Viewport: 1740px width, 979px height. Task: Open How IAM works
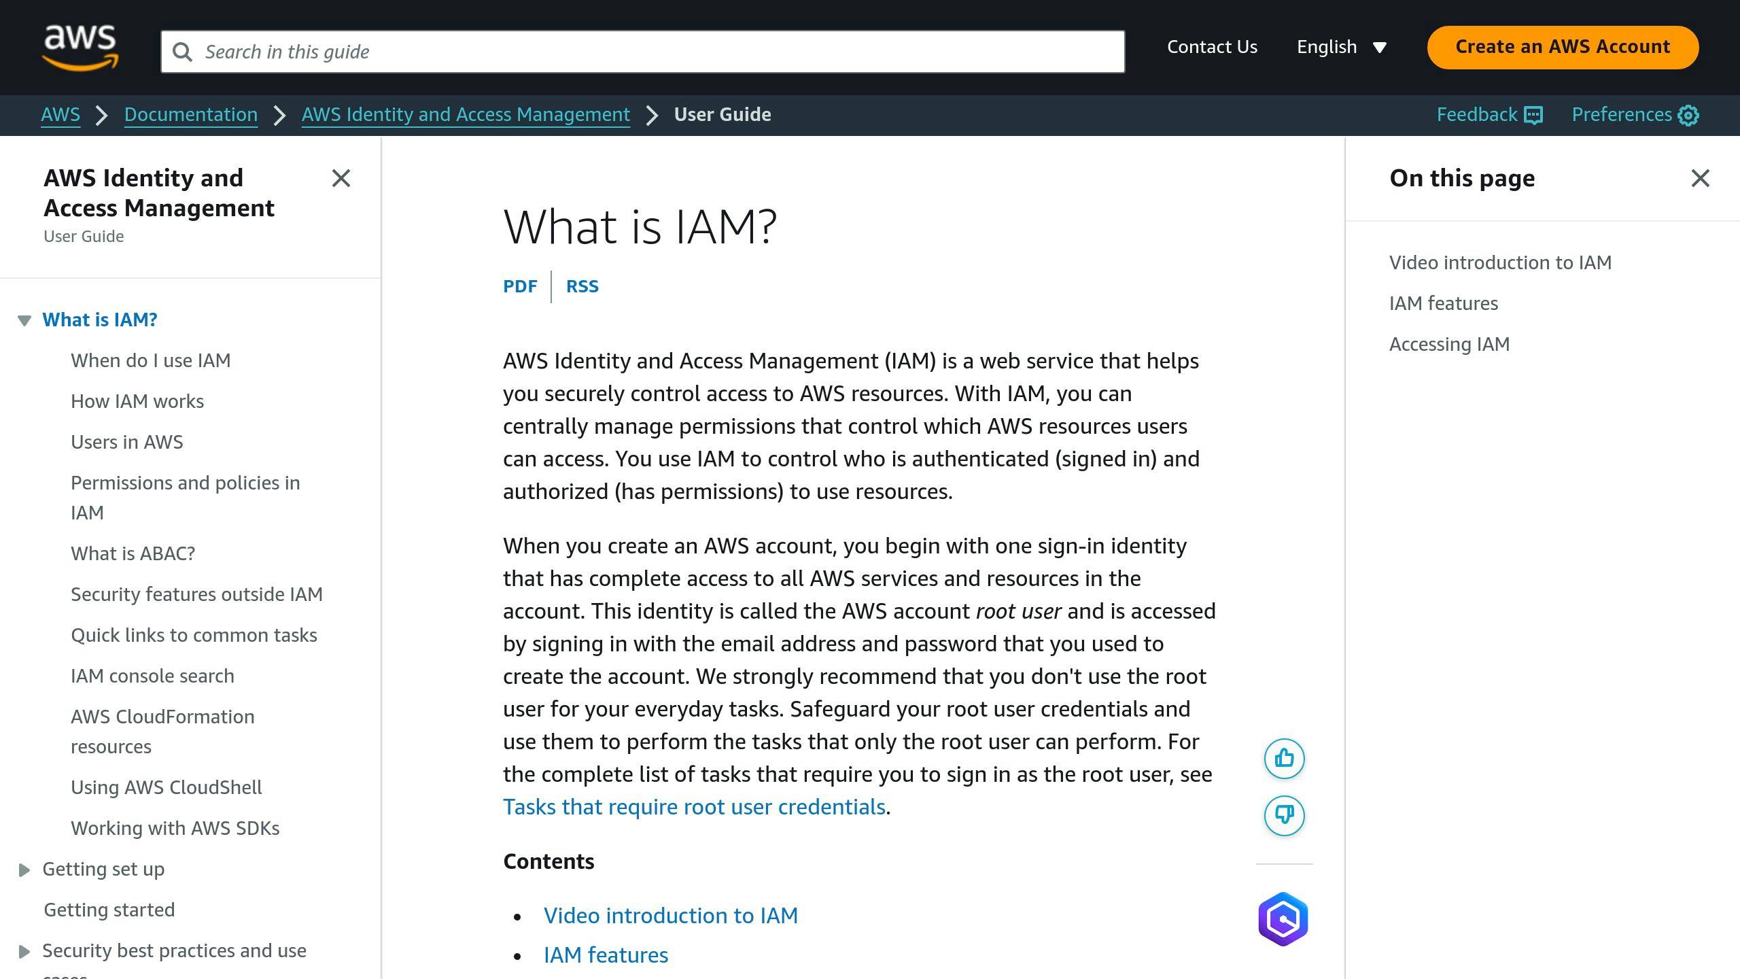(x=137, y=401)
